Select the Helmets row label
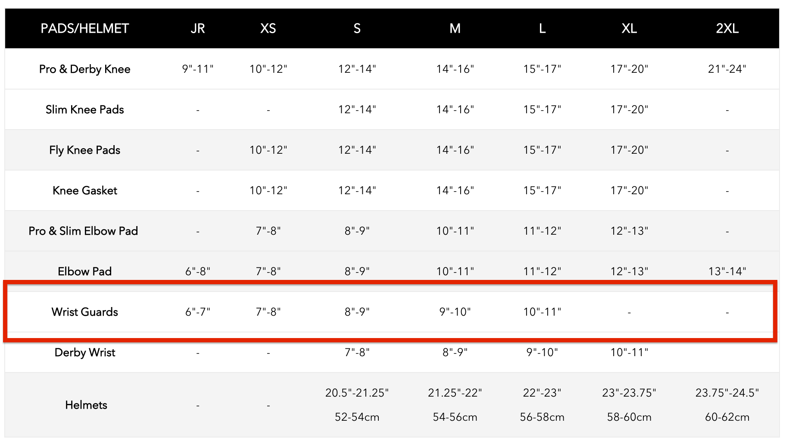This screenshot has width=786, height=447. 86,405
